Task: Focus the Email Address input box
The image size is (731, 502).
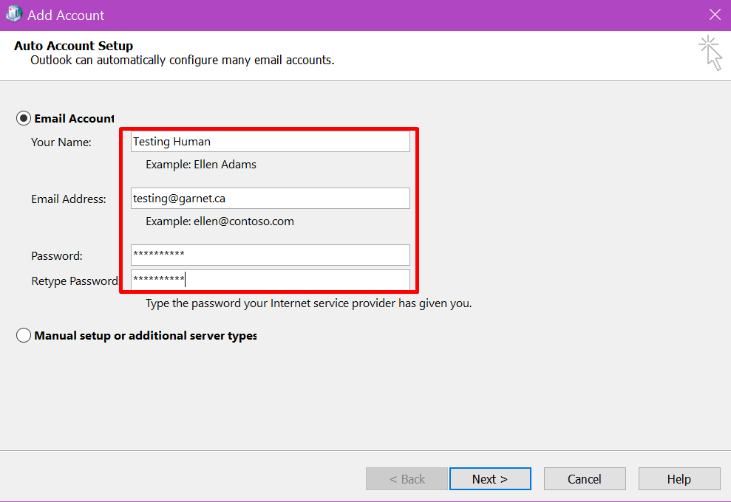Action: (x=270, y=198)
